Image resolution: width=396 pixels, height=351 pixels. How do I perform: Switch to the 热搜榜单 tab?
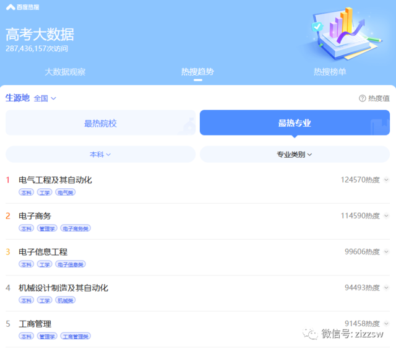tap(330, 72)
